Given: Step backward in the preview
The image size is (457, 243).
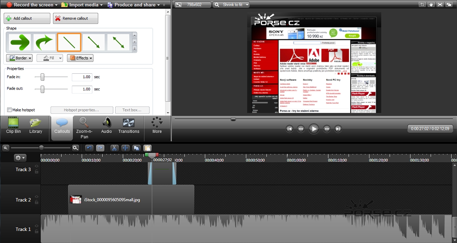Looking at the screenshot, I should [x=301, y=129].
